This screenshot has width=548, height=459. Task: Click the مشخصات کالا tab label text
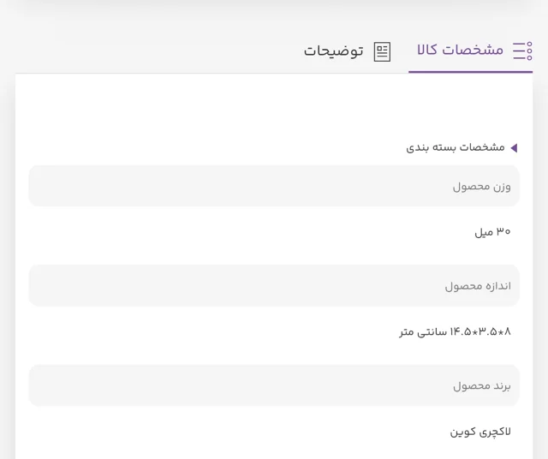pos(461,50)
